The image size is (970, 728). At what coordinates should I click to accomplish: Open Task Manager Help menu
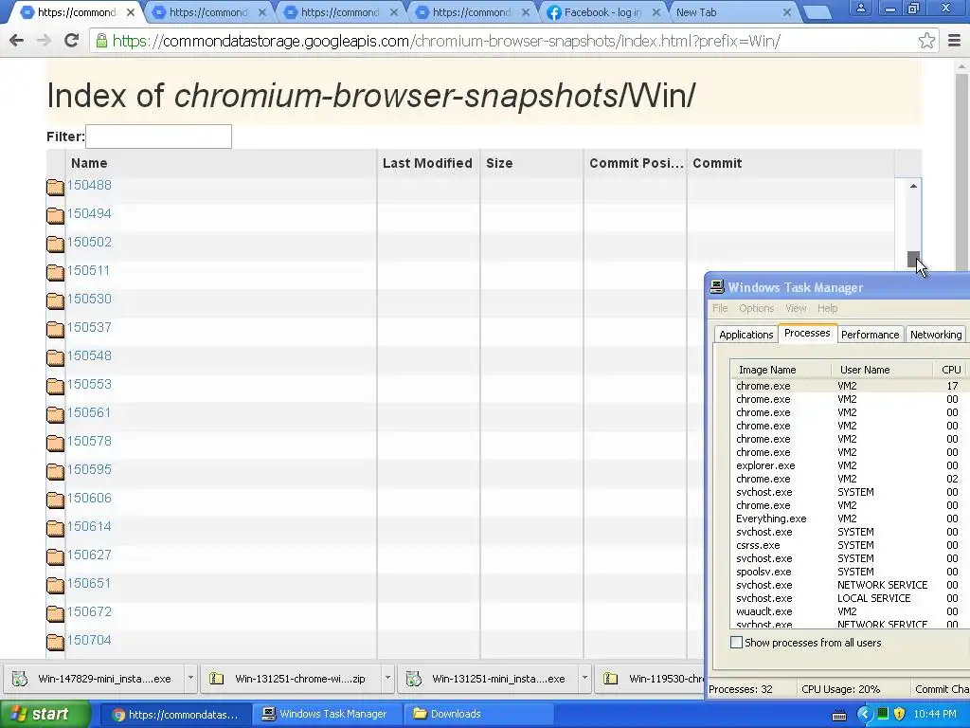click(x=827, y=308)
